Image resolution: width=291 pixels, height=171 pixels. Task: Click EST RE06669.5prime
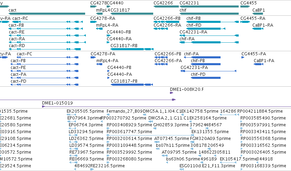tap(73, 162)
